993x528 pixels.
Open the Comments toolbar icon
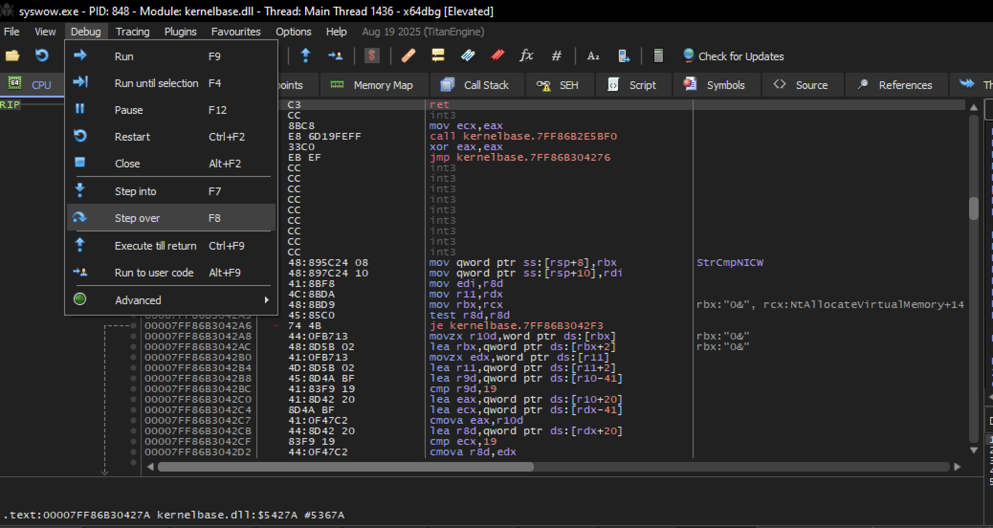tap(438, 56)
